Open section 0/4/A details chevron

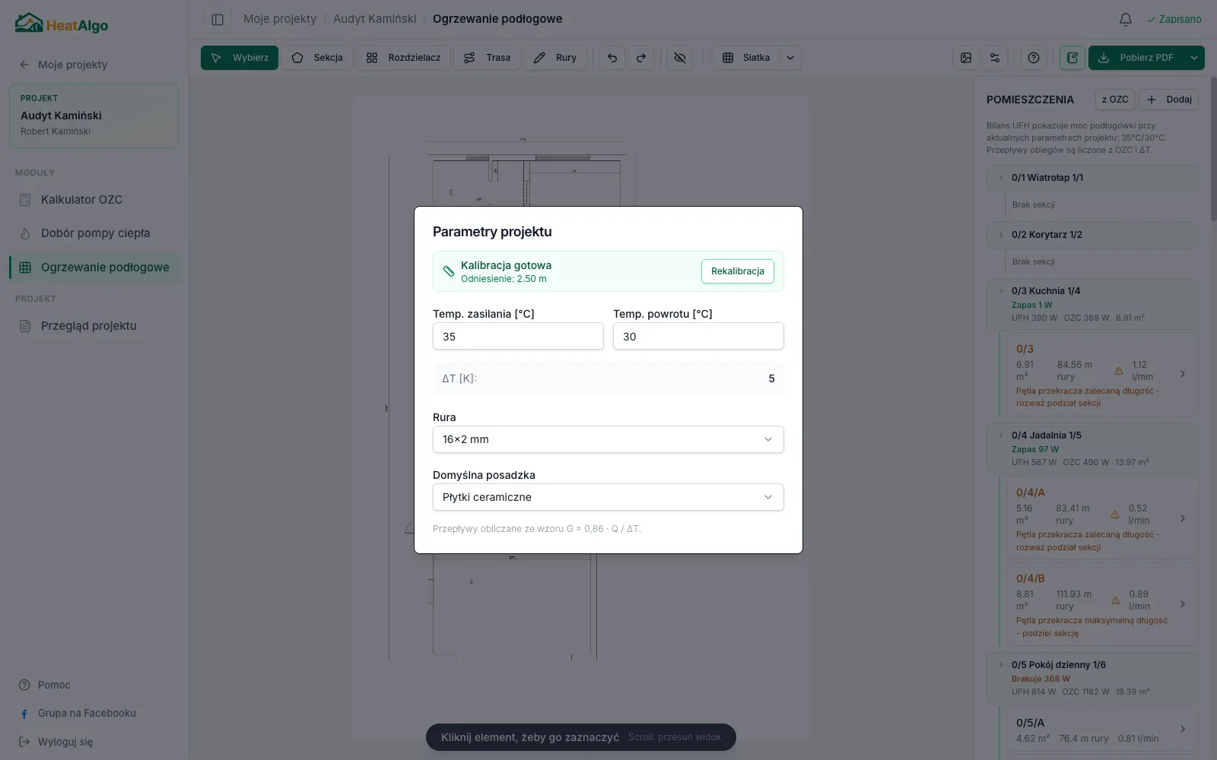pyautogui.click(x=1183, y=518)
